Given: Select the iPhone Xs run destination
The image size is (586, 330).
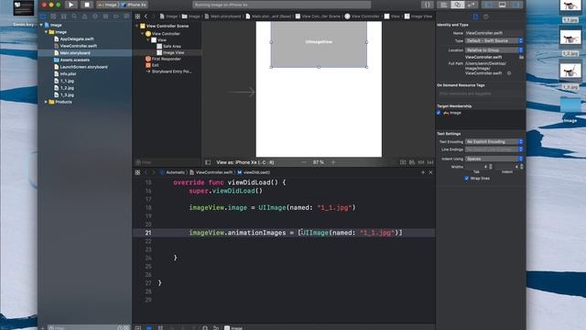Looking at the screenshot, I should coord(135,5).
